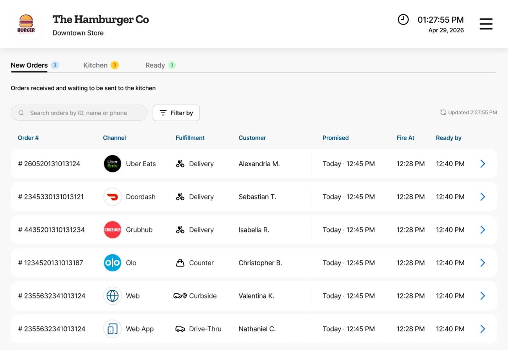Image resolution: width=508 pixels, height=350 pixels.
Task: Click the delivery bike icon in Isabella's row
Action: click(180, 230)
